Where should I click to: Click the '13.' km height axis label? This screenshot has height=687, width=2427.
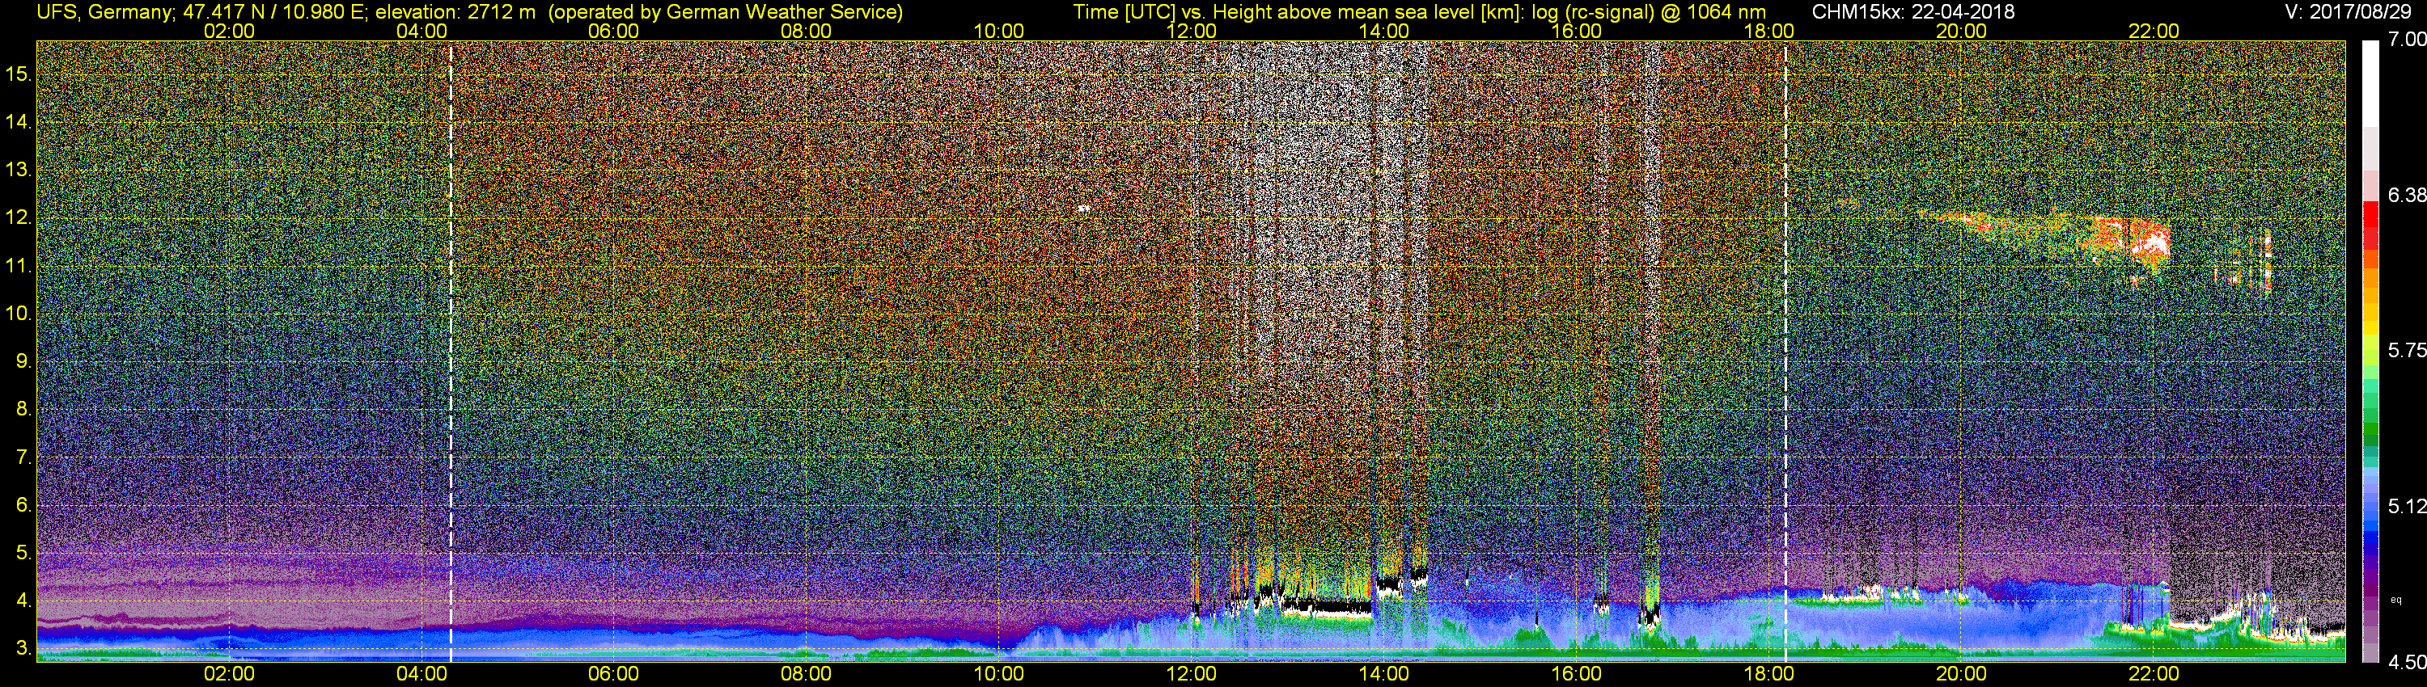19,170
